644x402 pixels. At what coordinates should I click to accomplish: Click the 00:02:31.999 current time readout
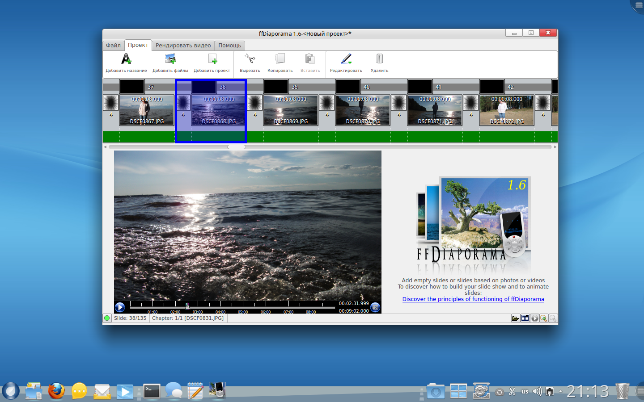[x=354, y=303]
